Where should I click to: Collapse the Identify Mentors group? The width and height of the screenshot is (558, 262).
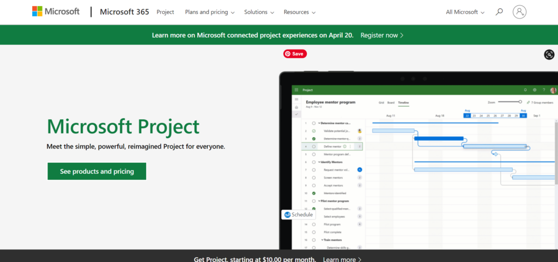tap(319, 162)
